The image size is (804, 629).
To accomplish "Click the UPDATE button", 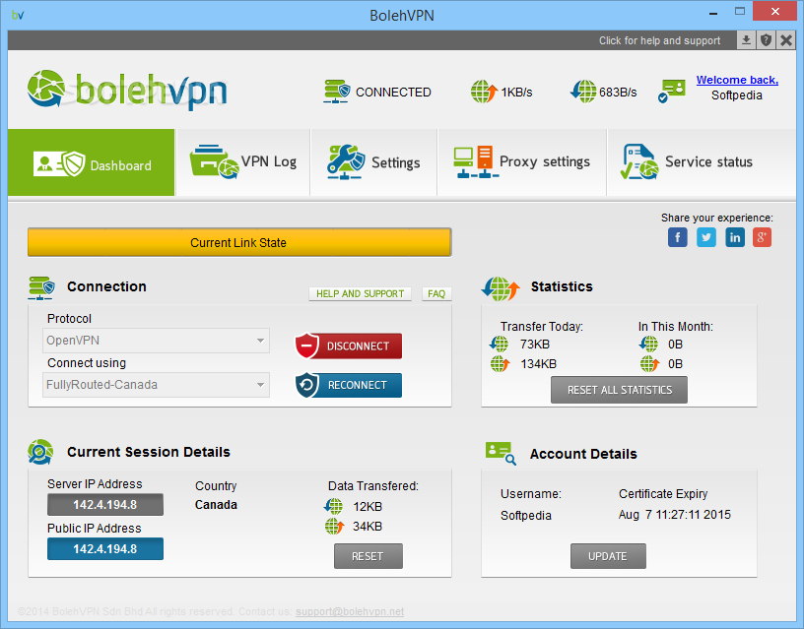I will pyautogui.click(x=608, y=556).
